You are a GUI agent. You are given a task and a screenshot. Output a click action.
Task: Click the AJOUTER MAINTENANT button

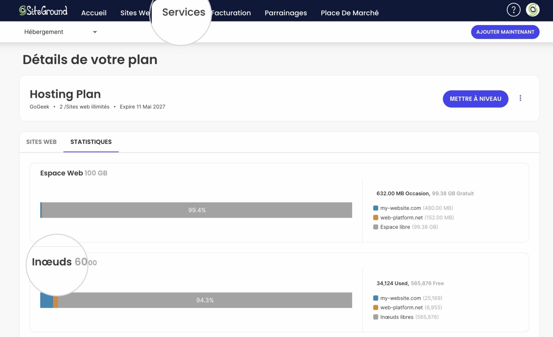click(x=505, y=32)
